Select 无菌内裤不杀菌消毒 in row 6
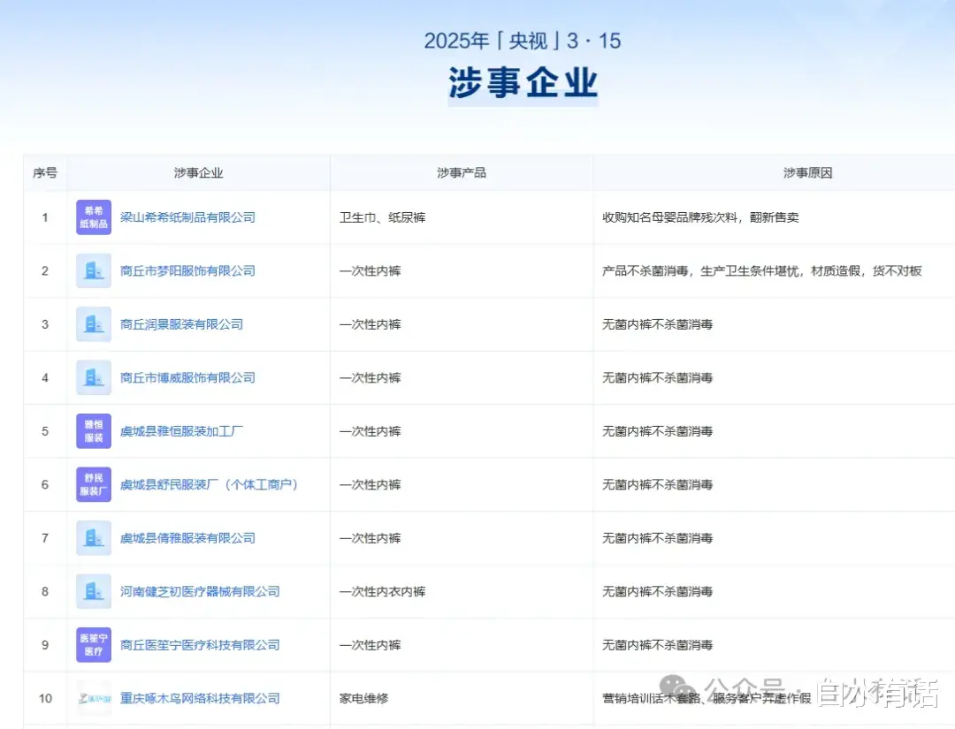This screenshot has height=729, width=955. click(x=657, y=485)
